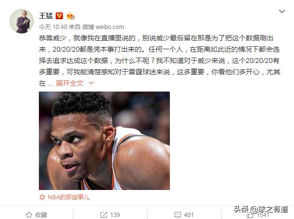
Task: Click the flower icon before NBA的那些事儿
Action: pyautogui.click(x=42, y=197)
